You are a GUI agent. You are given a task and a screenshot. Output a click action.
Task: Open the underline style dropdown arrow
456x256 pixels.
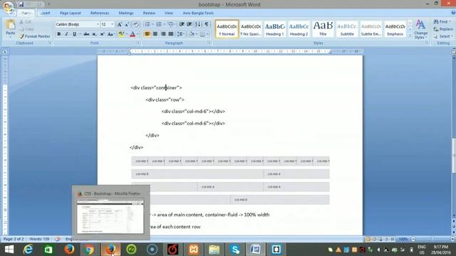[80, 34]
